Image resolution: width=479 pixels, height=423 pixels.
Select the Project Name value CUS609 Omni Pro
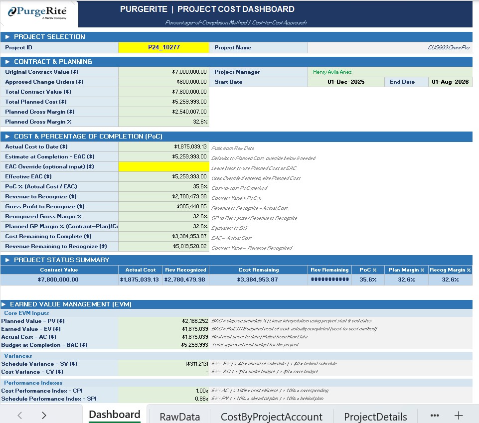tap(390, 47)
